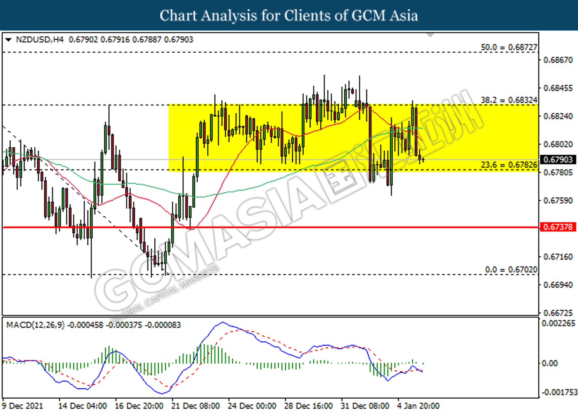Image resolution: width=578 pixels, height=413 pixels.
Task: Click the Fibonacci label 23.6 = 0.67826
Action: click(509, 165)
